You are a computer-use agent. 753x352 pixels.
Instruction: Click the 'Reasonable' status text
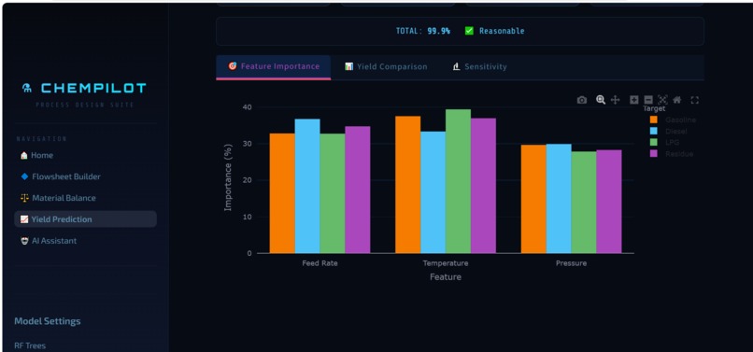pyautogui.click(x=502, y=31)
